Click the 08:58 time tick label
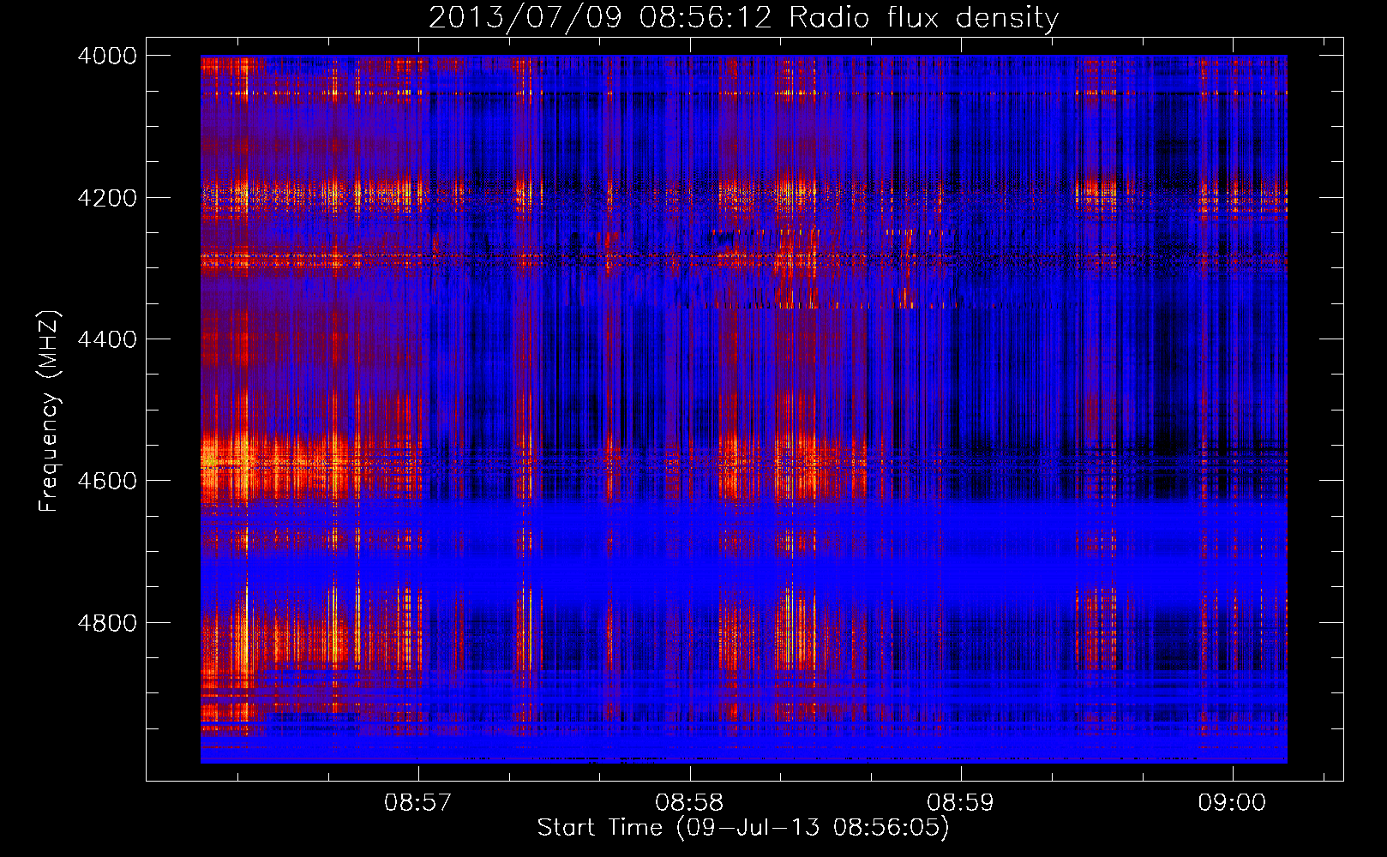The width and height of the screenshot is (1387, 857). click(x=689, y=802)
